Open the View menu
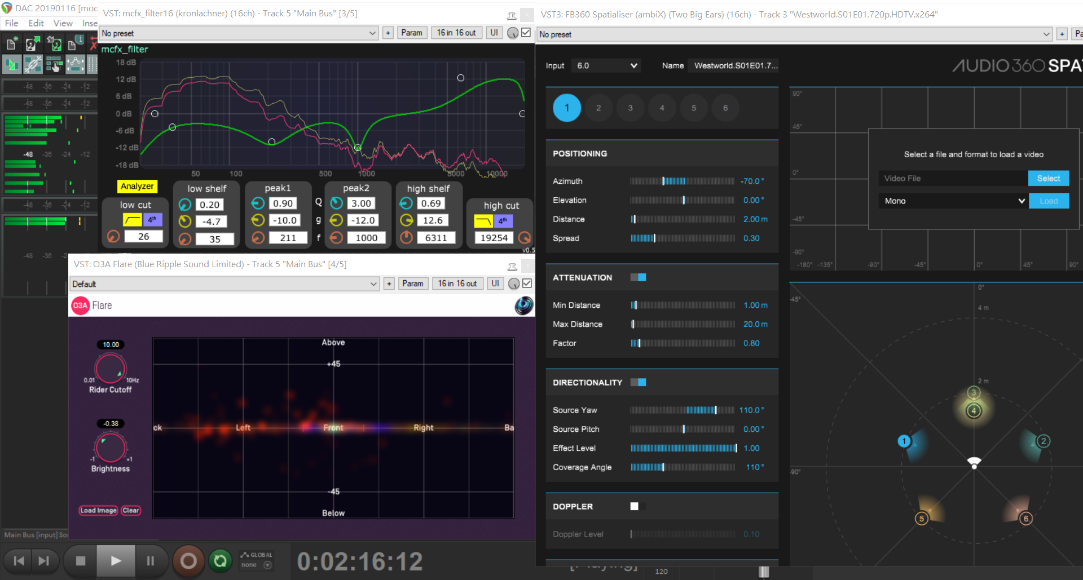Screen dimensions: 1083x580 (x=63, y=23)
